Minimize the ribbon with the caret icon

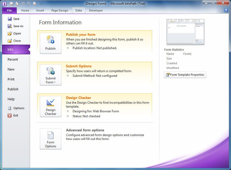(220, 10)
